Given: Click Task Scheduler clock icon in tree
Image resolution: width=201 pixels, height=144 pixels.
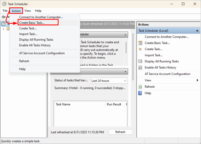Looking at the screenshot, I should pos(4,24).
